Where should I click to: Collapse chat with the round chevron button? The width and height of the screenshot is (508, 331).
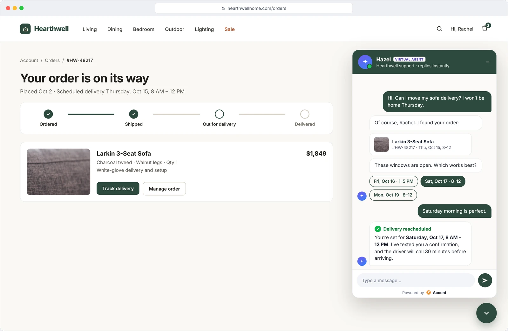486,313
